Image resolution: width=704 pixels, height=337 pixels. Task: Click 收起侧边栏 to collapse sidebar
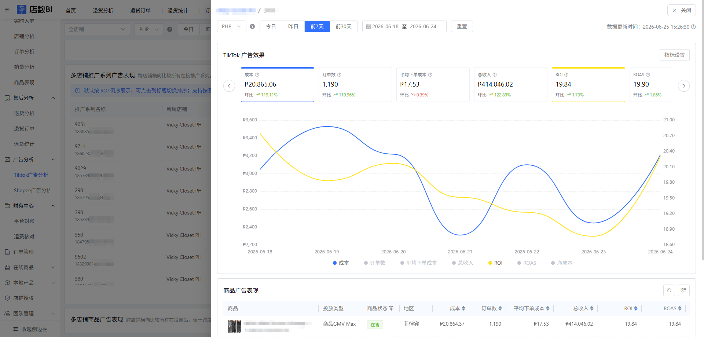pos(30,329)
